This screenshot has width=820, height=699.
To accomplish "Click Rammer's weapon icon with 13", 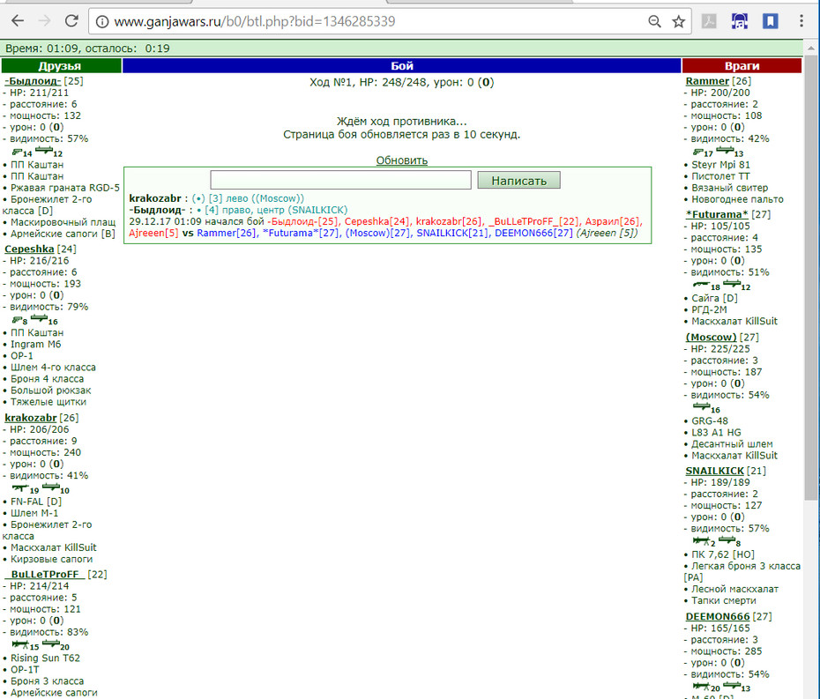I will [x=725, y=151].
